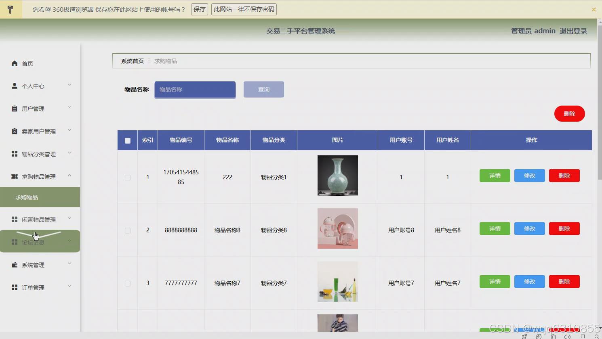Select the 求购物品 submenu item

click(40, 197)
